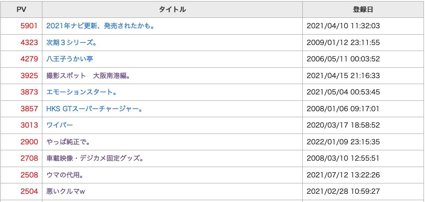Select the 4323 PV count cell

[22, 43]
